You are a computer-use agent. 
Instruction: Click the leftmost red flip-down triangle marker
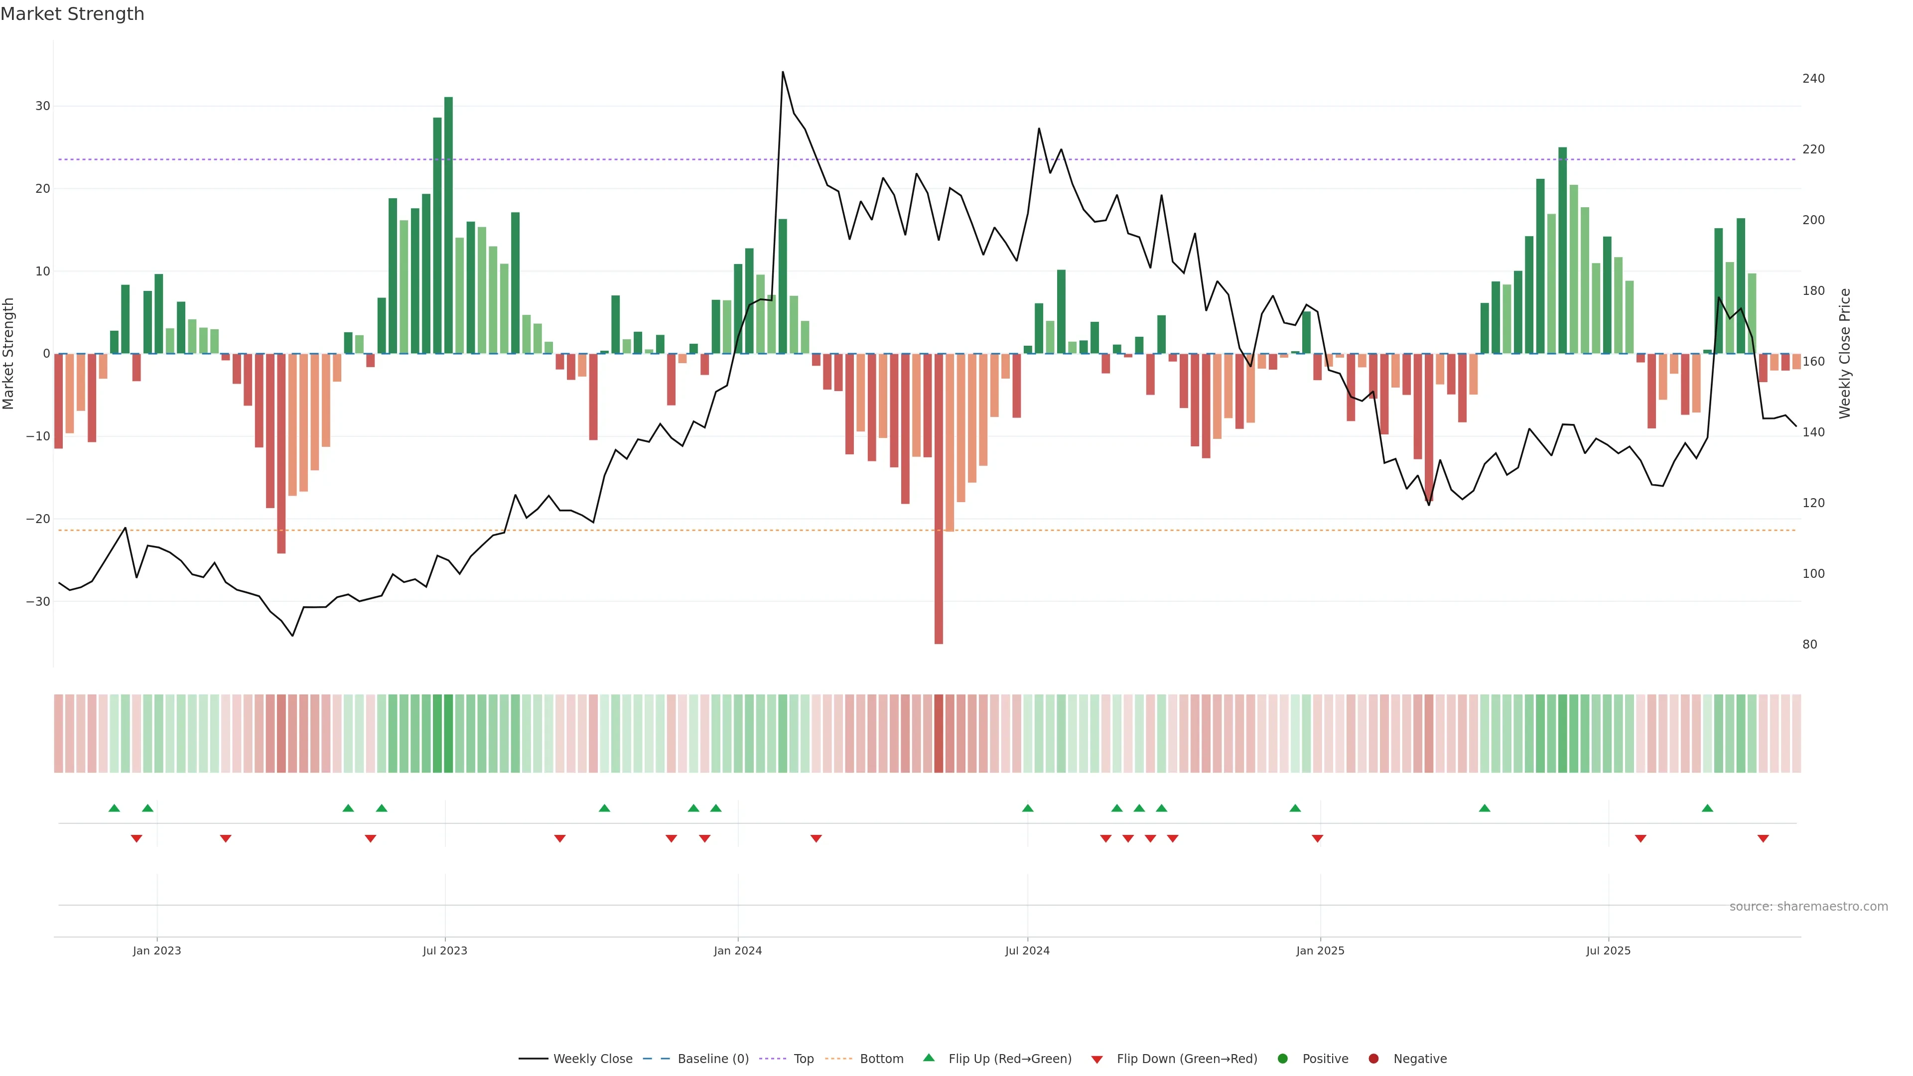(x=136, y=838)
